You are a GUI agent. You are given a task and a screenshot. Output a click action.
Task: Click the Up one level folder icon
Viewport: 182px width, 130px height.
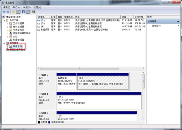[13, 12]
